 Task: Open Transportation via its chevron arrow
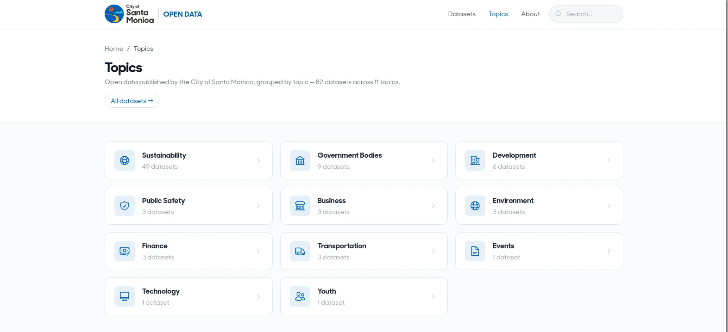(433, 251)
